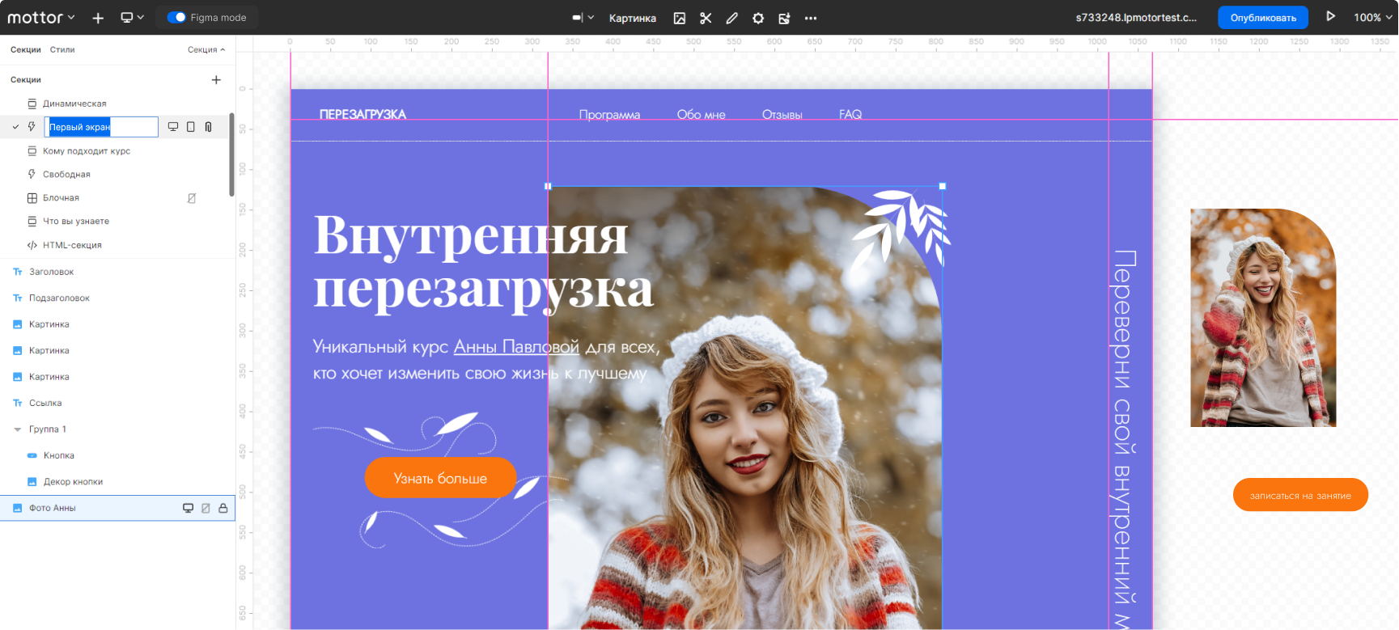Click the checkmark next to Первый экран

[x=15, y=127]
